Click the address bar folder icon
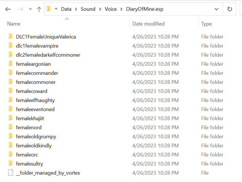Viewport: 242px width, 182px height. (48, 9)
